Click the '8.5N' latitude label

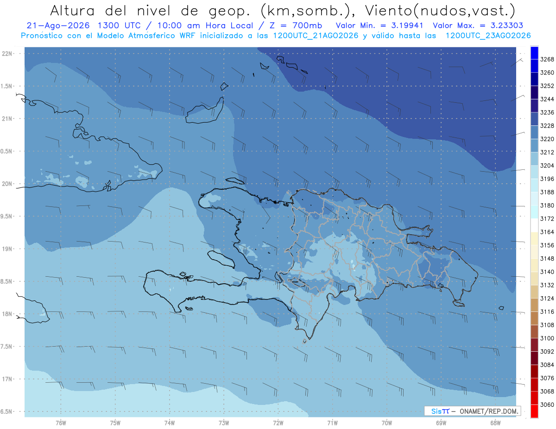click(6, 281)
